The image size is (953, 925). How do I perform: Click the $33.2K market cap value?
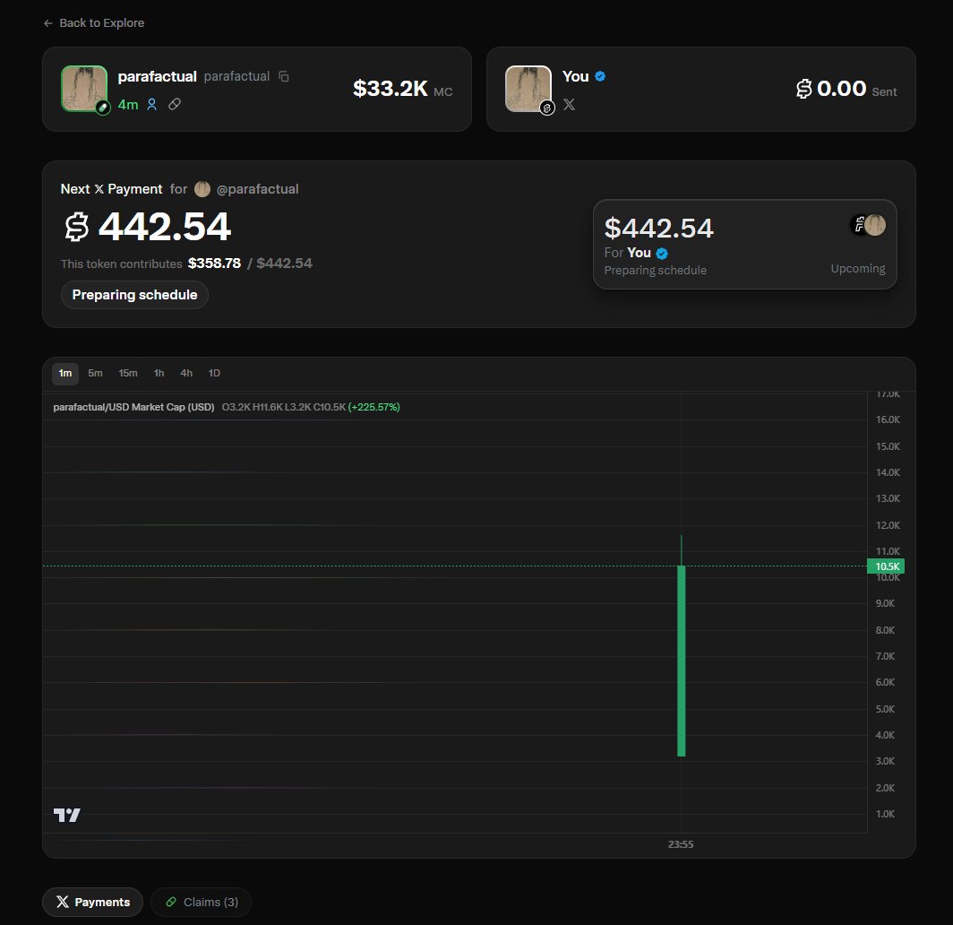click(391, 89)
